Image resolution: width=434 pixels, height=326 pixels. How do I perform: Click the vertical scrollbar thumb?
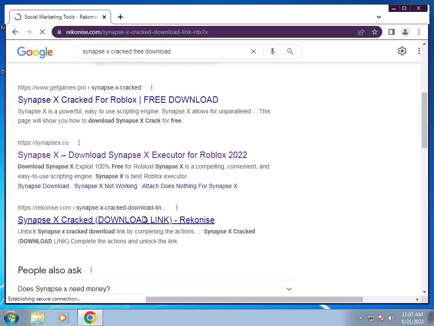click(x=424, y=120)
